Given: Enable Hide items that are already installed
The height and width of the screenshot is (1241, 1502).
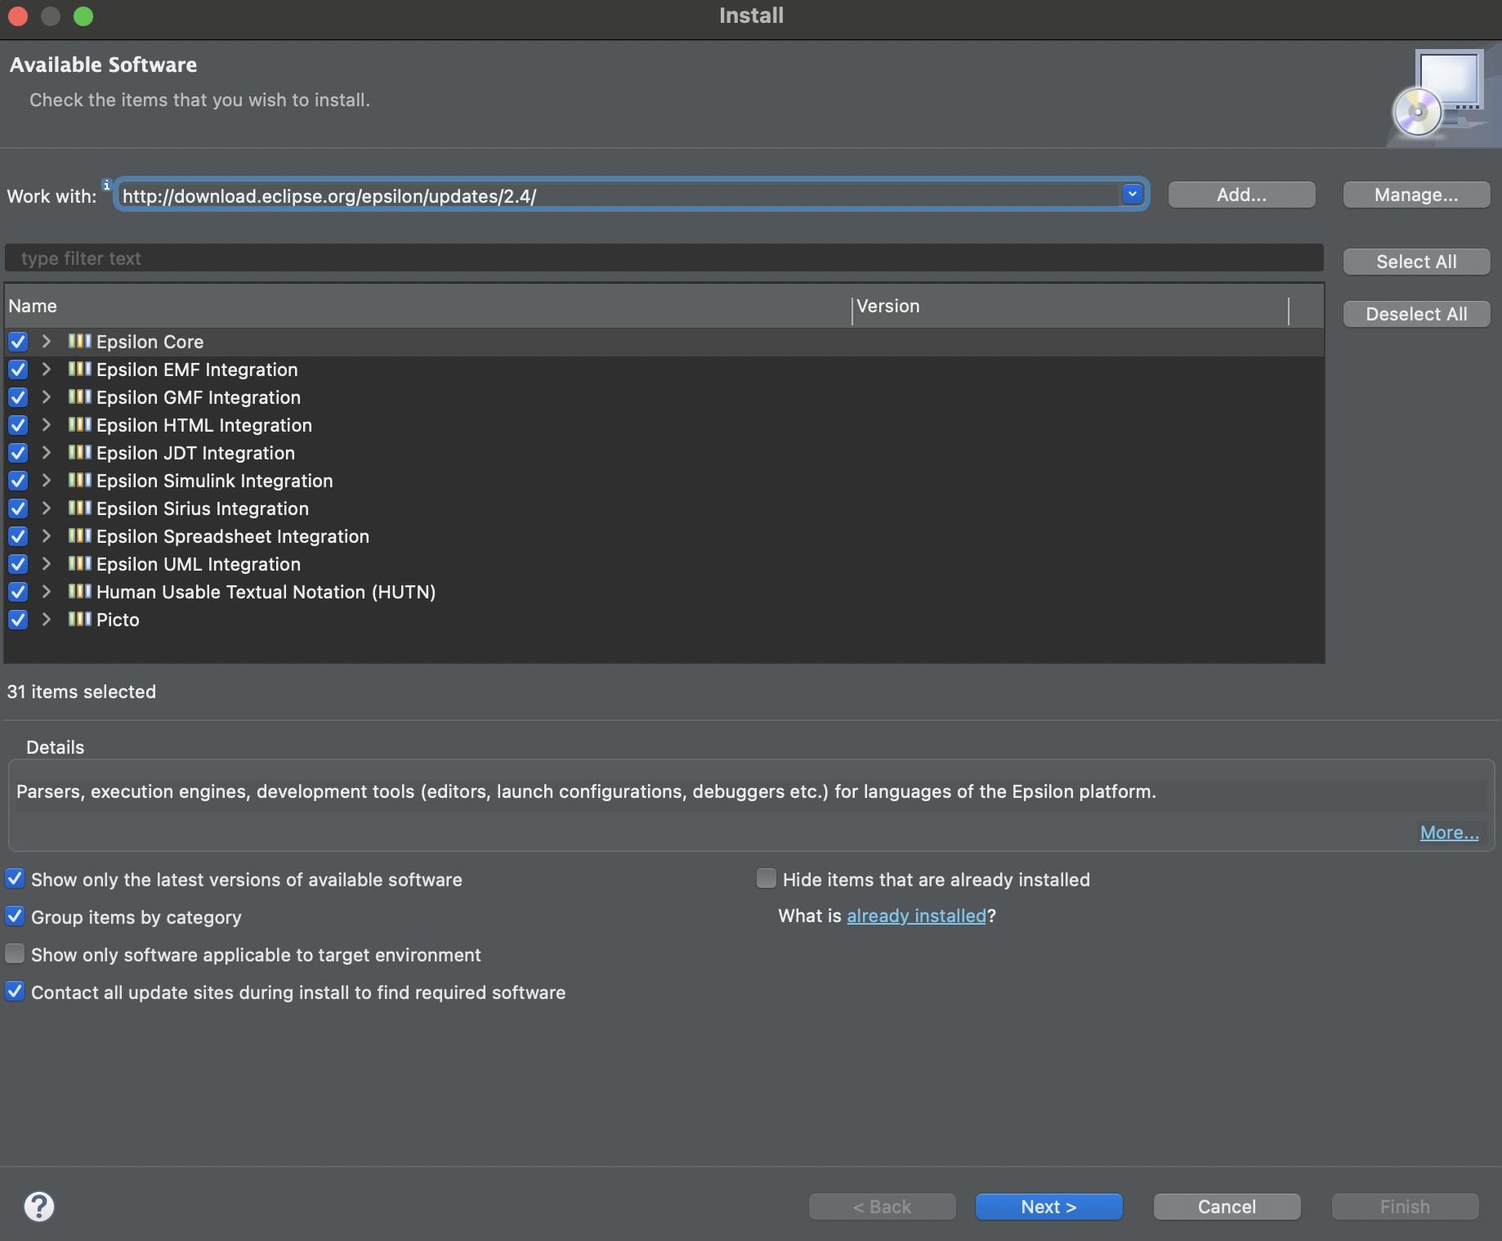Looking at the screenshot, I should 767,879.
